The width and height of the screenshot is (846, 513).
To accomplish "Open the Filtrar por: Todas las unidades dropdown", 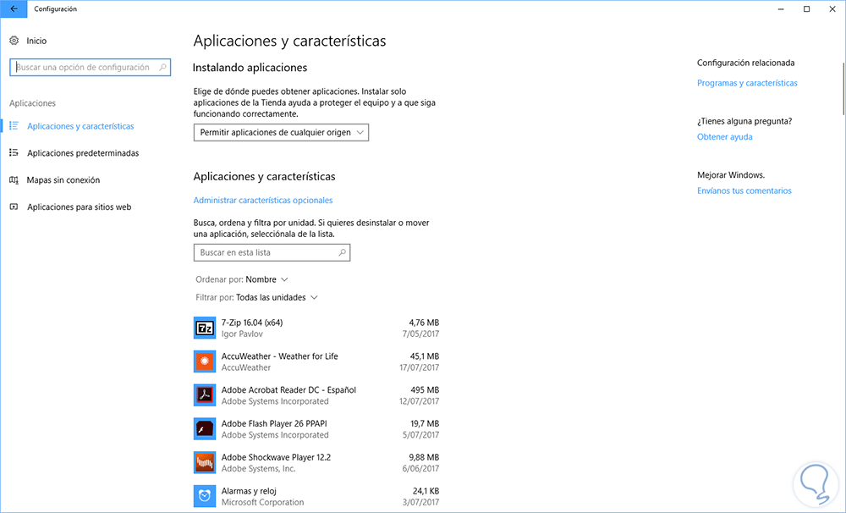I will pos(257,297).
